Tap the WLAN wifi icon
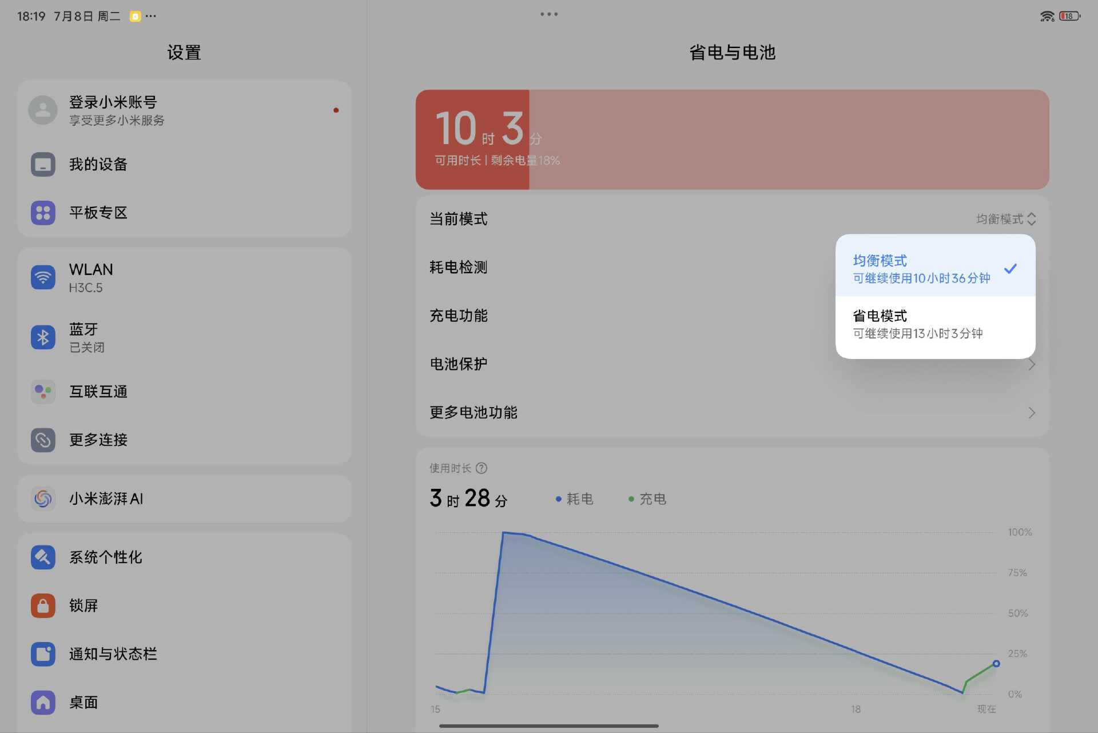Screen dimensions: 1098x733 43,277
